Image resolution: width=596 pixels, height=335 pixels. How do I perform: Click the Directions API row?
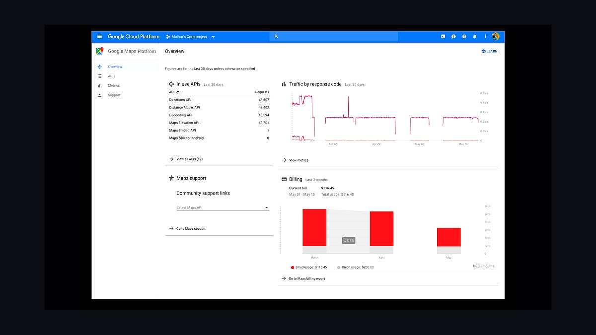[219, 100]
